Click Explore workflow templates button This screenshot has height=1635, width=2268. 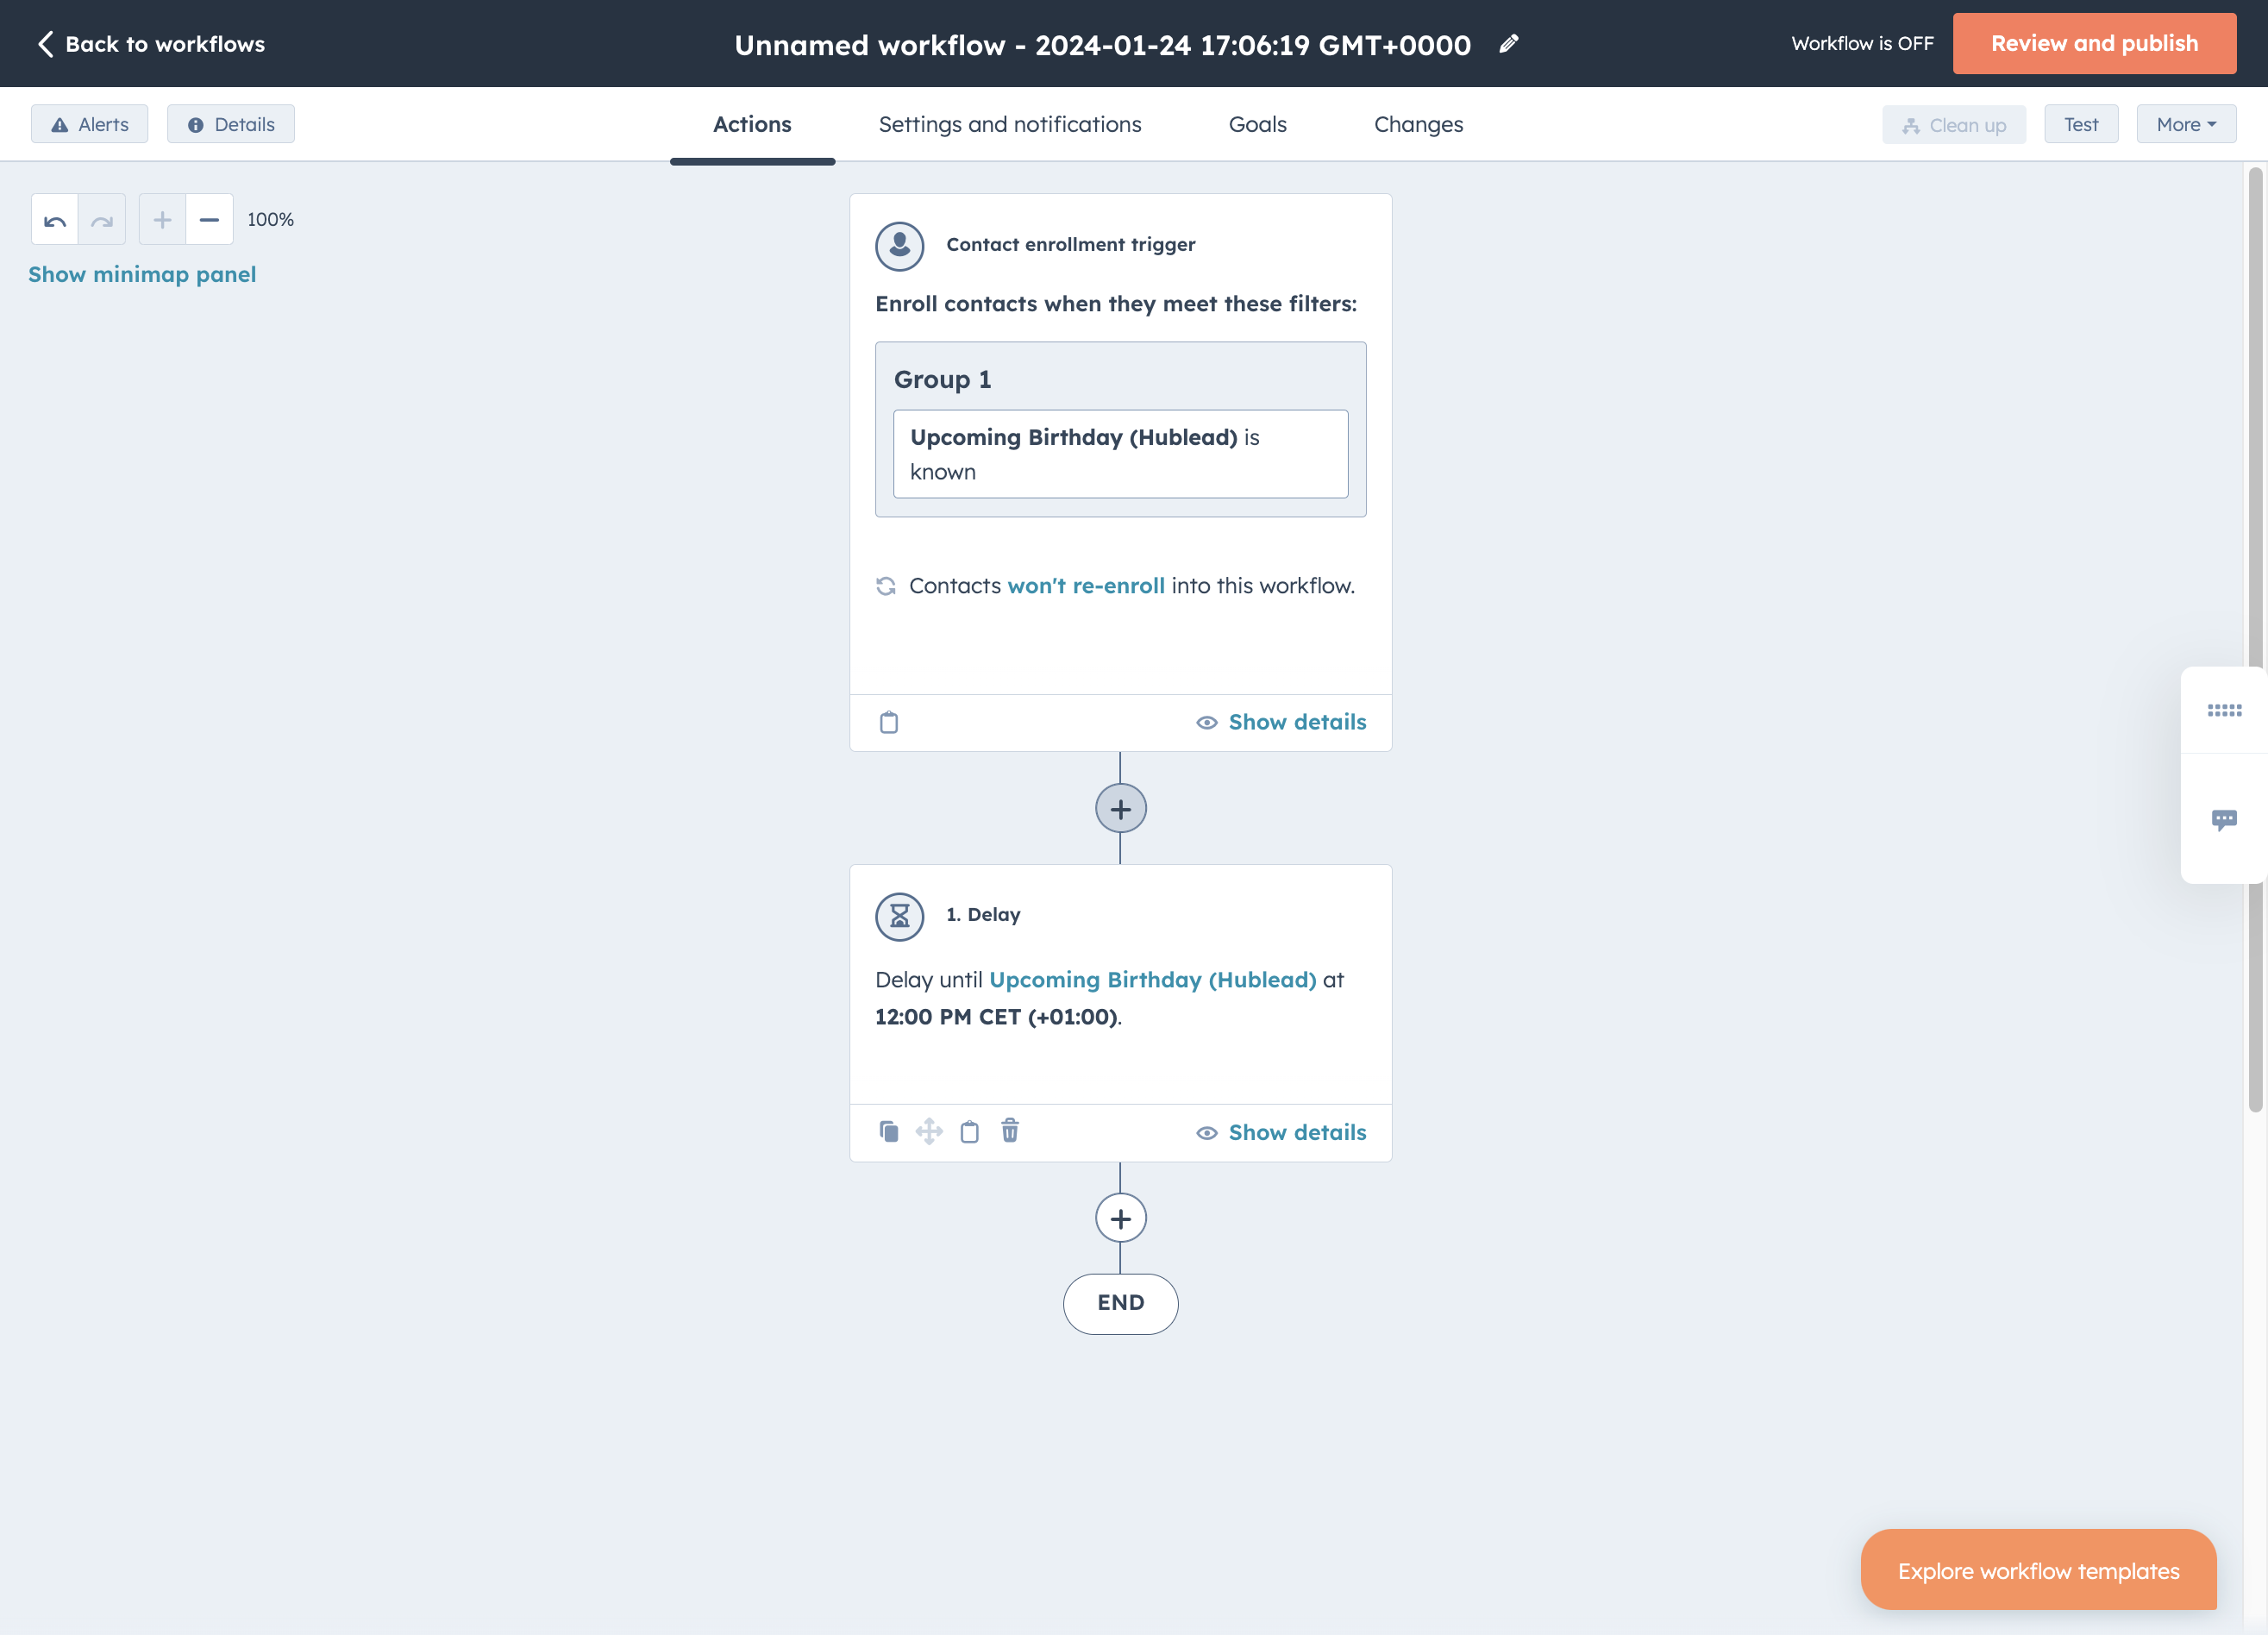click(x=2038, y=1570)
